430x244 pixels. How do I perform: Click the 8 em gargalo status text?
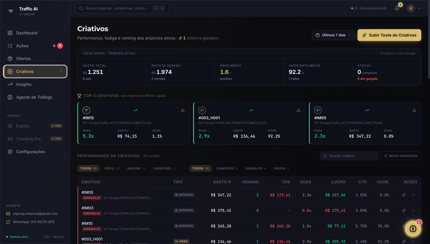367,79
